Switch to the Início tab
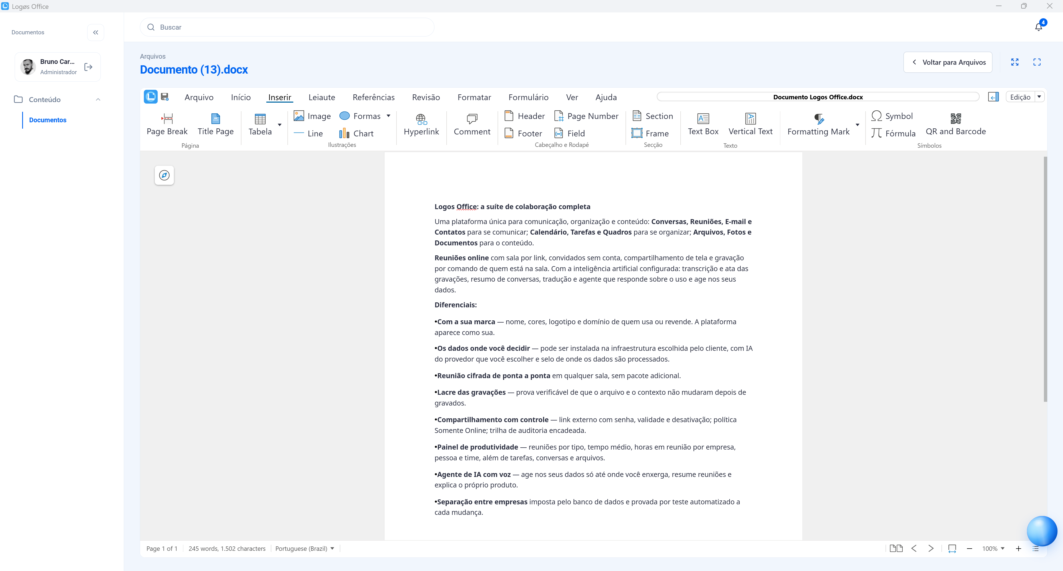1063x571 pixels. tap(241, 97)
